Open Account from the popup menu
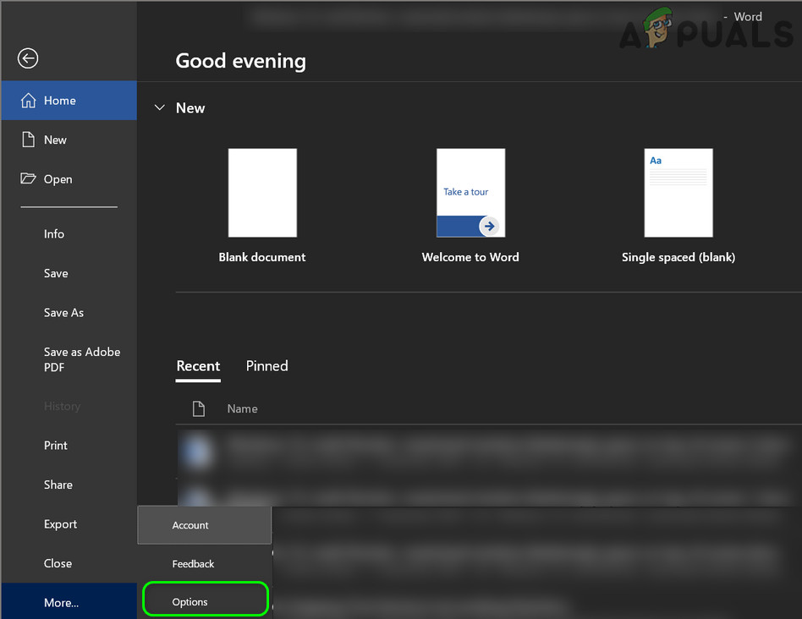The image size is (802, 619). (x=204, y=525)
